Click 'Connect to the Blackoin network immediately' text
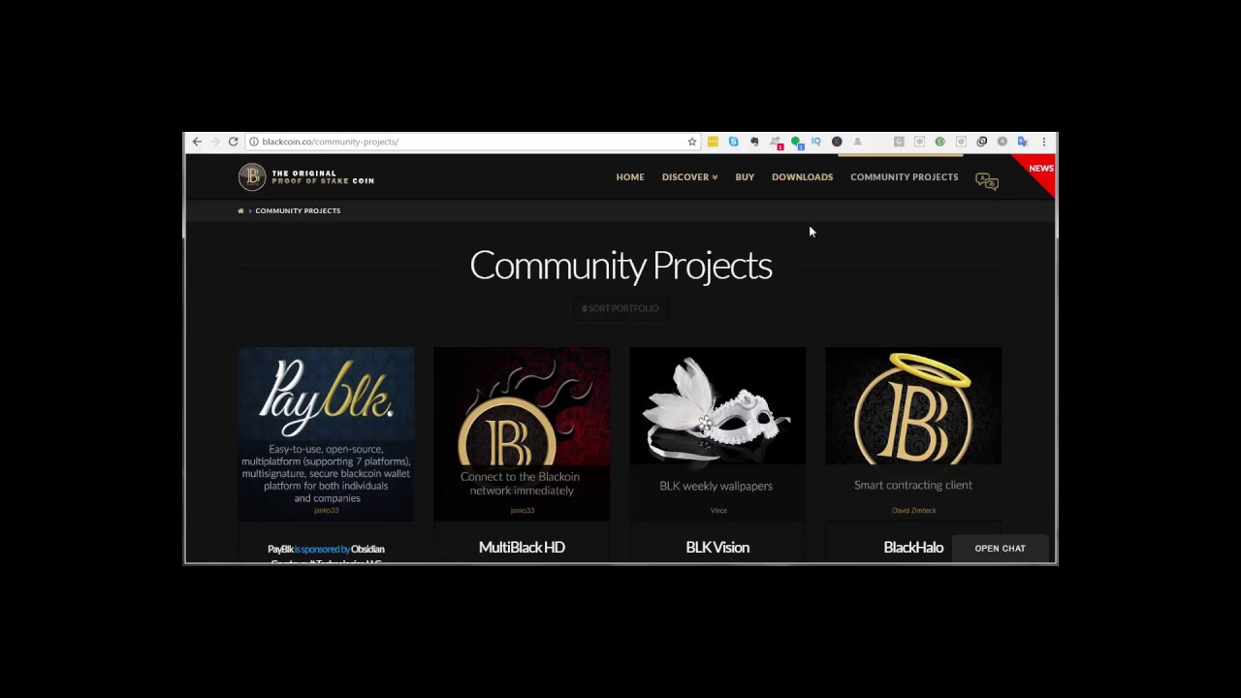Viewport: 1241px width, 698px height. click(521, 484)
